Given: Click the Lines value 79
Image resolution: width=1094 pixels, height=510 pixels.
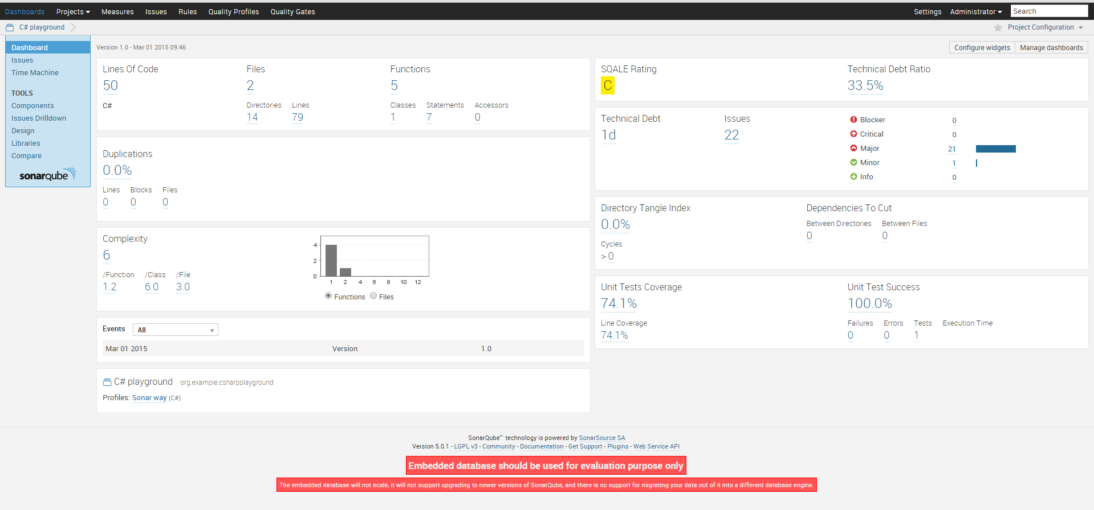Looking at the screenshot, I should [298, 117].
